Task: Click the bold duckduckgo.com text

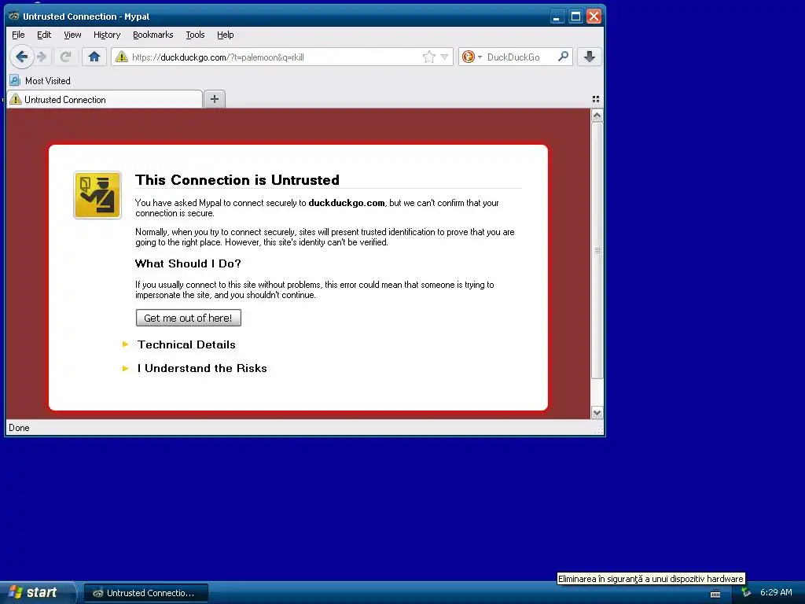Action: tap(347, 203)
